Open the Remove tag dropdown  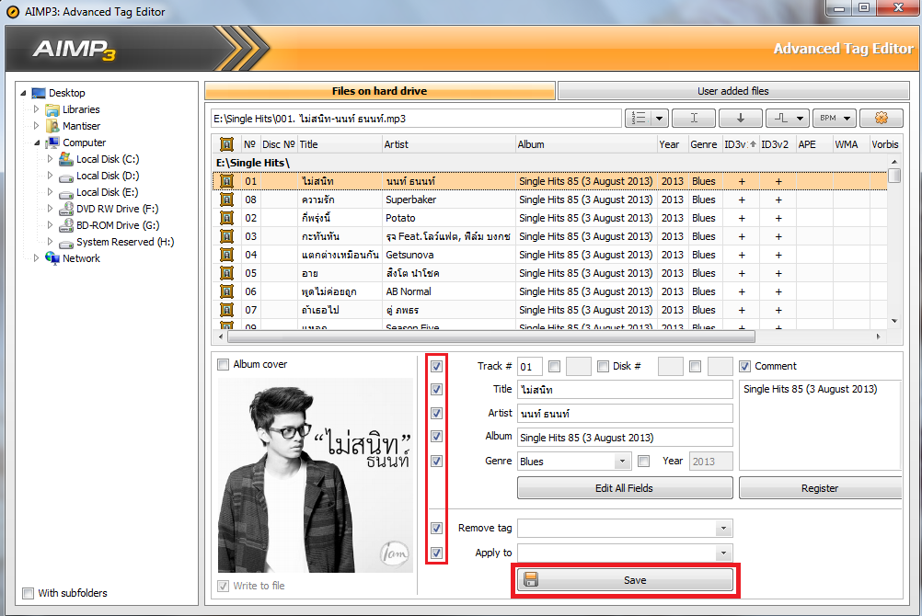point(724,528)
